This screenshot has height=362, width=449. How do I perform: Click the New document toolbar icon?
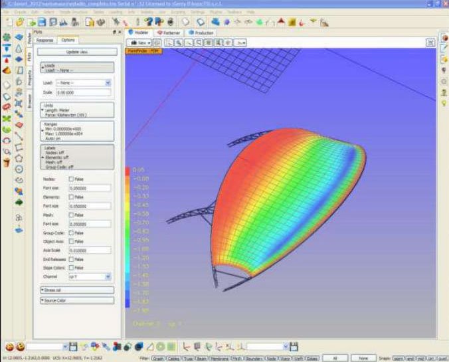(x=7, y=22)
